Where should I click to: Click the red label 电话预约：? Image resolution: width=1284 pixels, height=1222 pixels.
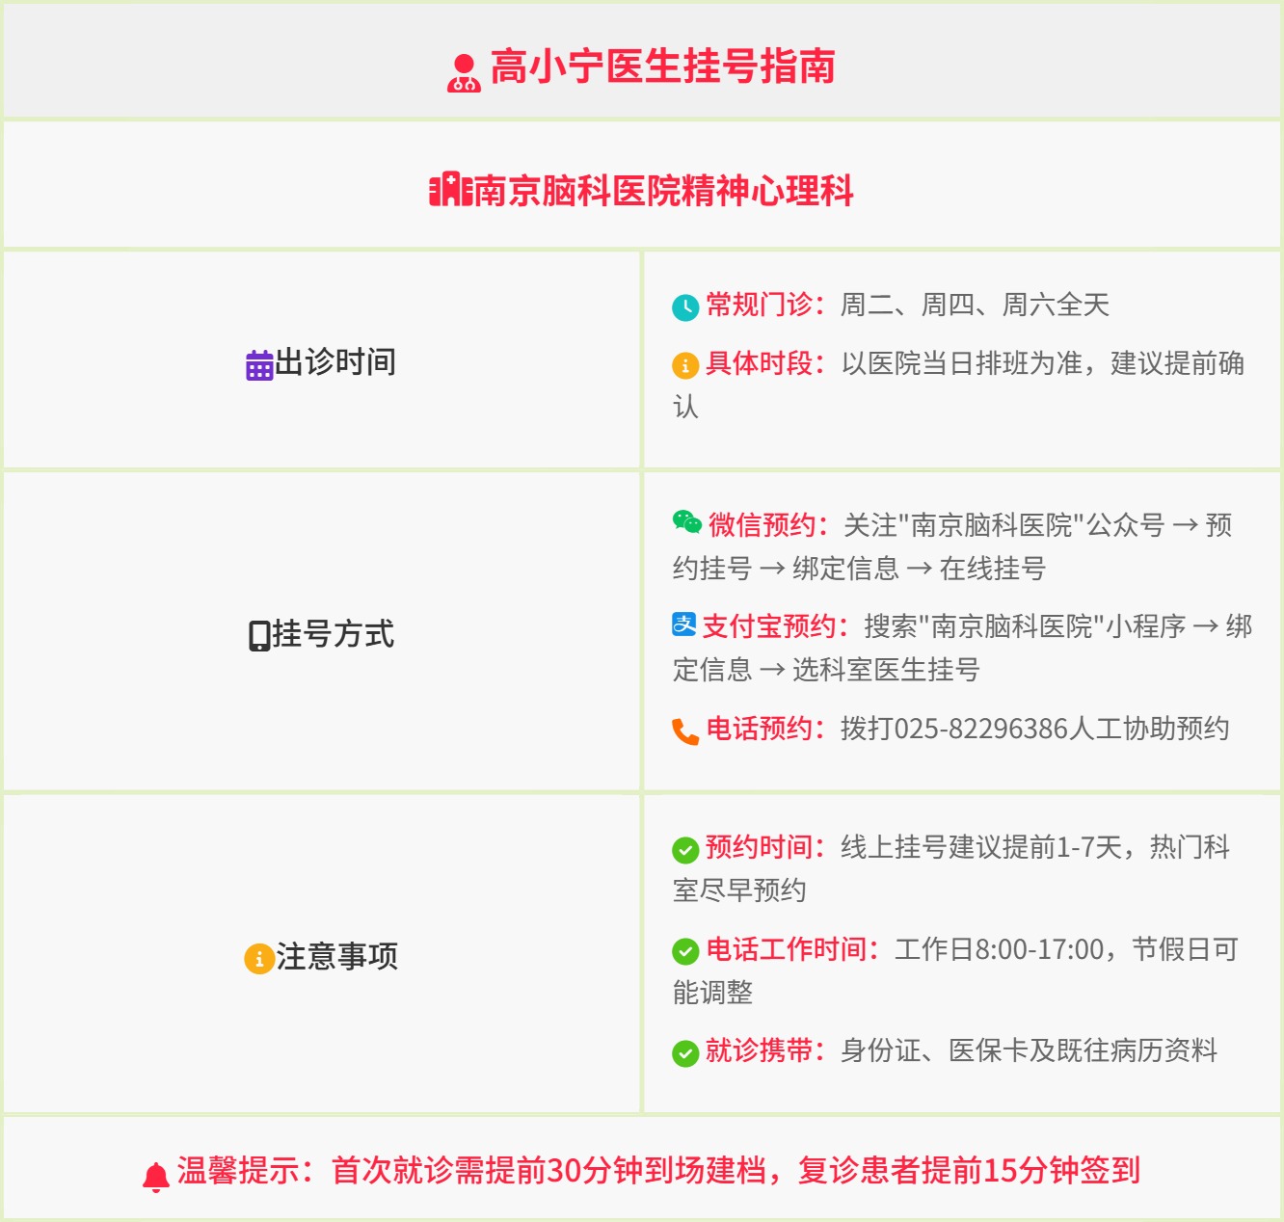pyautogui.click(x=766, y=729)
